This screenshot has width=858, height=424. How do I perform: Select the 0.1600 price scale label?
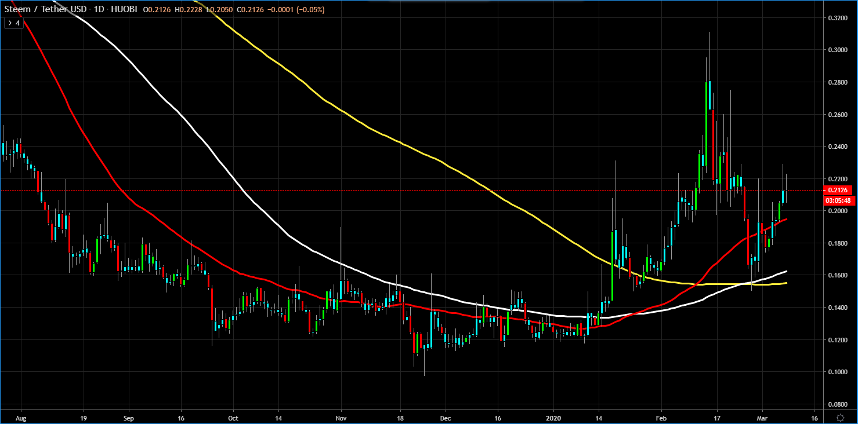click(x=839, y=275)
